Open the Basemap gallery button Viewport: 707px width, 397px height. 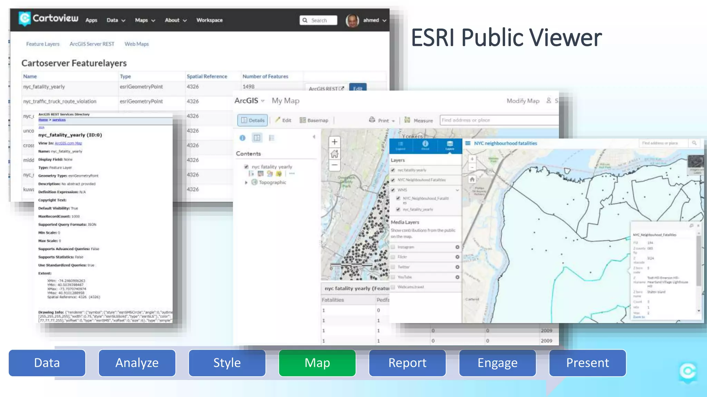(314, 120)
